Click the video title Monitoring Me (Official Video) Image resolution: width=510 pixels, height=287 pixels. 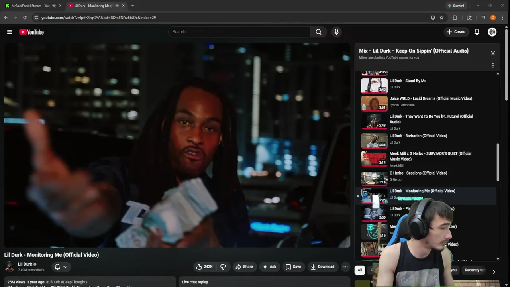pos(51,255)
